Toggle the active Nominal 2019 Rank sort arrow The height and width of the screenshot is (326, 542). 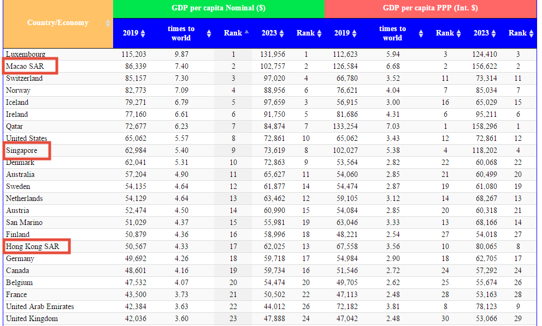(x=246, y=33)
